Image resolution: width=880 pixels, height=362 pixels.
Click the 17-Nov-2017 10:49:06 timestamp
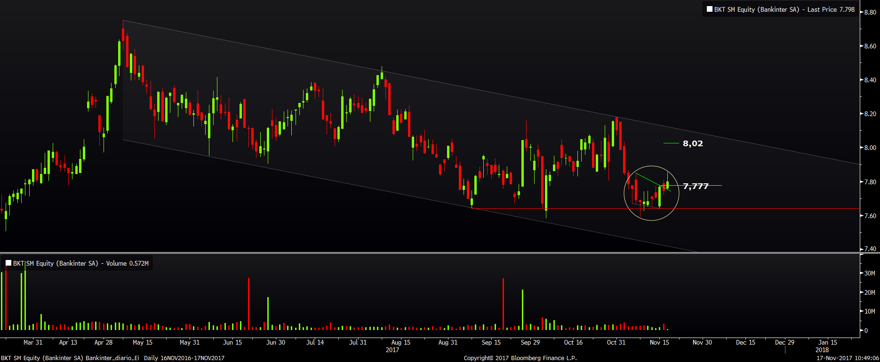[848, 358]
